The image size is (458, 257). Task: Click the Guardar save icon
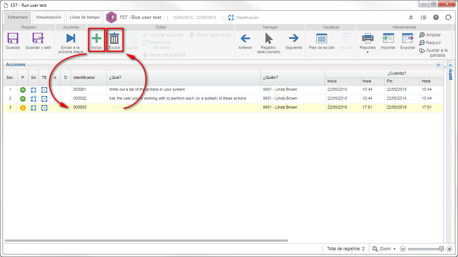(x=13, y=39)
